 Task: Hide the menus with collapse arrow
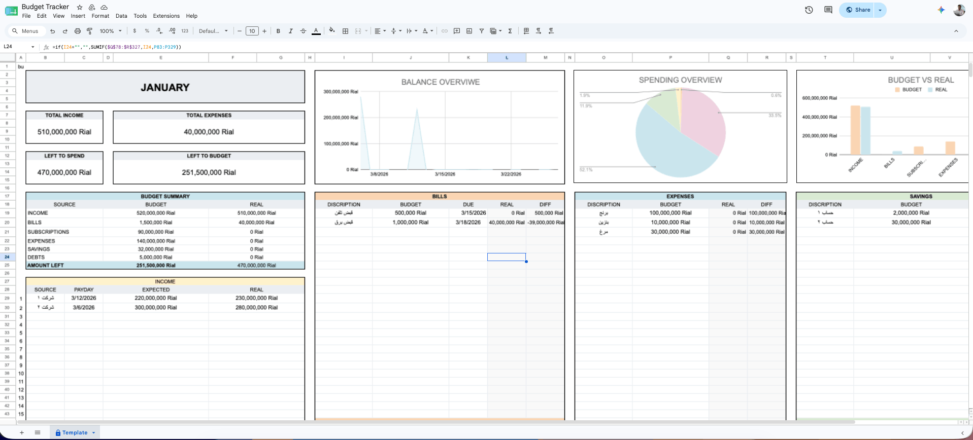pyautogui.click(x=956, y=31)
